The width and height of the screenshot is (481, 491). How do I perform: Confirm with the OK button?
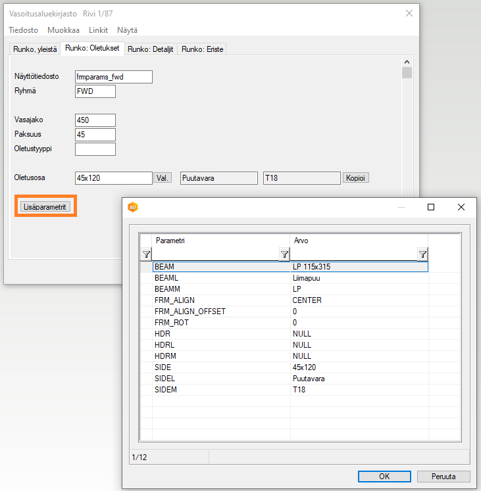[384, 477]
